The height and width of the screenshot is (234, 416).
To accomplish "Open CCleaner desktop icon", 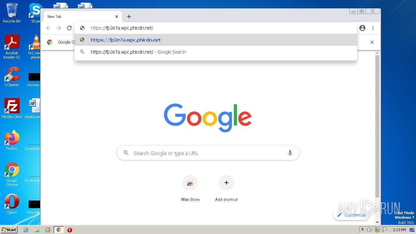I will (x=12, y=77).
